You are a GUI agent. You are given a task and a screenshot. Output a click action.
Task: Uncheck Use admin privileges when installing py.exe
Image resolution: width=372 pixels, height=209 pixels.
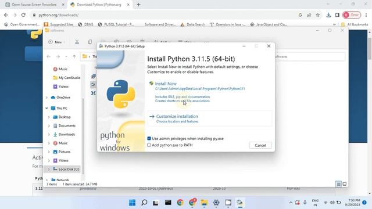[149, 138]
